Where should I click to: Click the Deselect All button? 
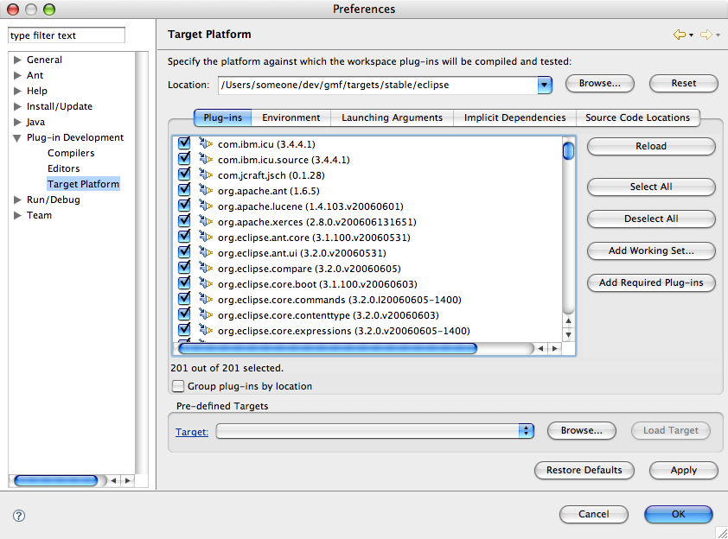coord(651,219)
